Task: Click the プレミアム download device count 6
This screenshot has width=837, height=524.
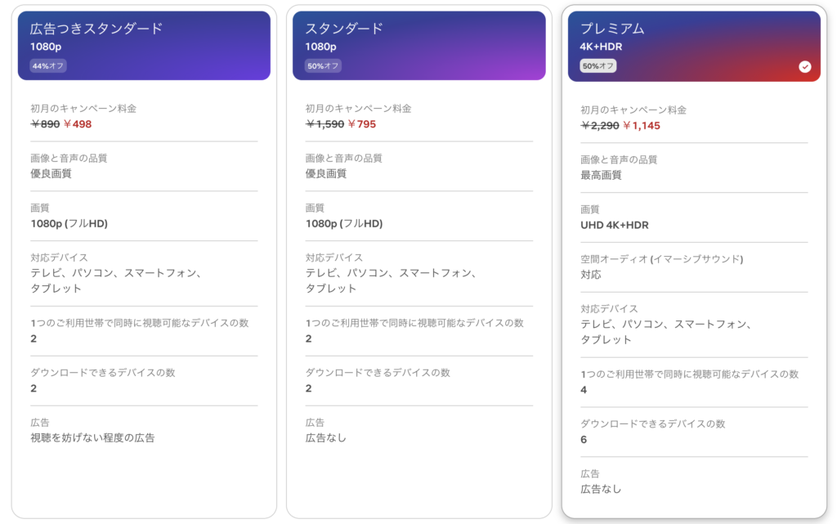Action: point(584,440)
